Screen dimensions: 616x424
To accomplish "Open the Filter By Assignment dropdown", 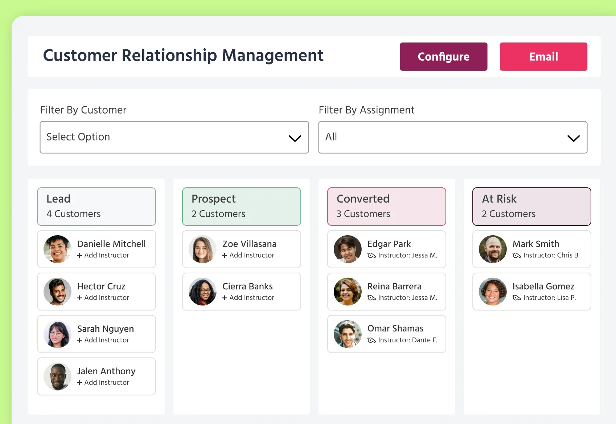I will click(x=453, y=137).
